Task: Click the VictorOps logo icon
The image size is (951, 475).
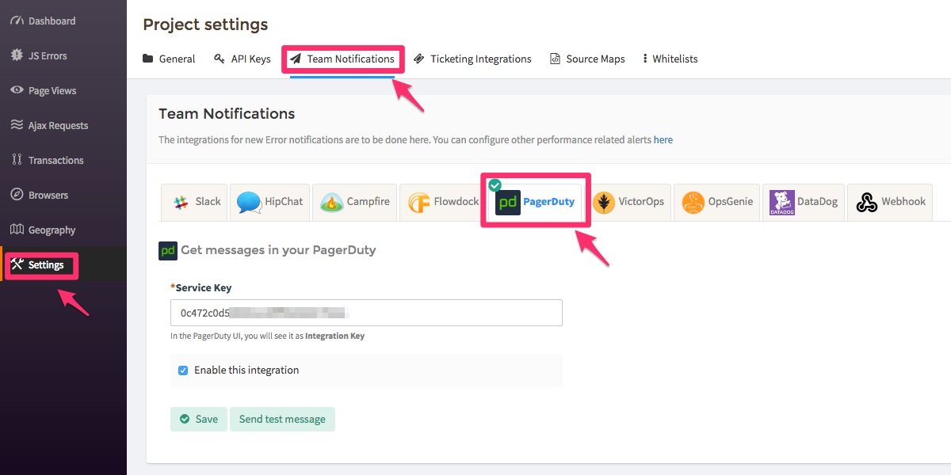Action: coord(604,203)
